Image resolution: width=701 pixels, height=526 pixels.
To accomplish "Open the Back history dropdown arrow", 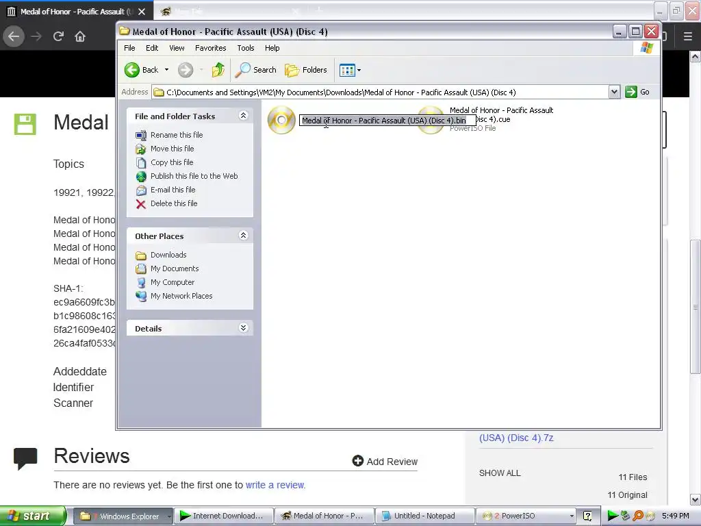I will 167,70.
